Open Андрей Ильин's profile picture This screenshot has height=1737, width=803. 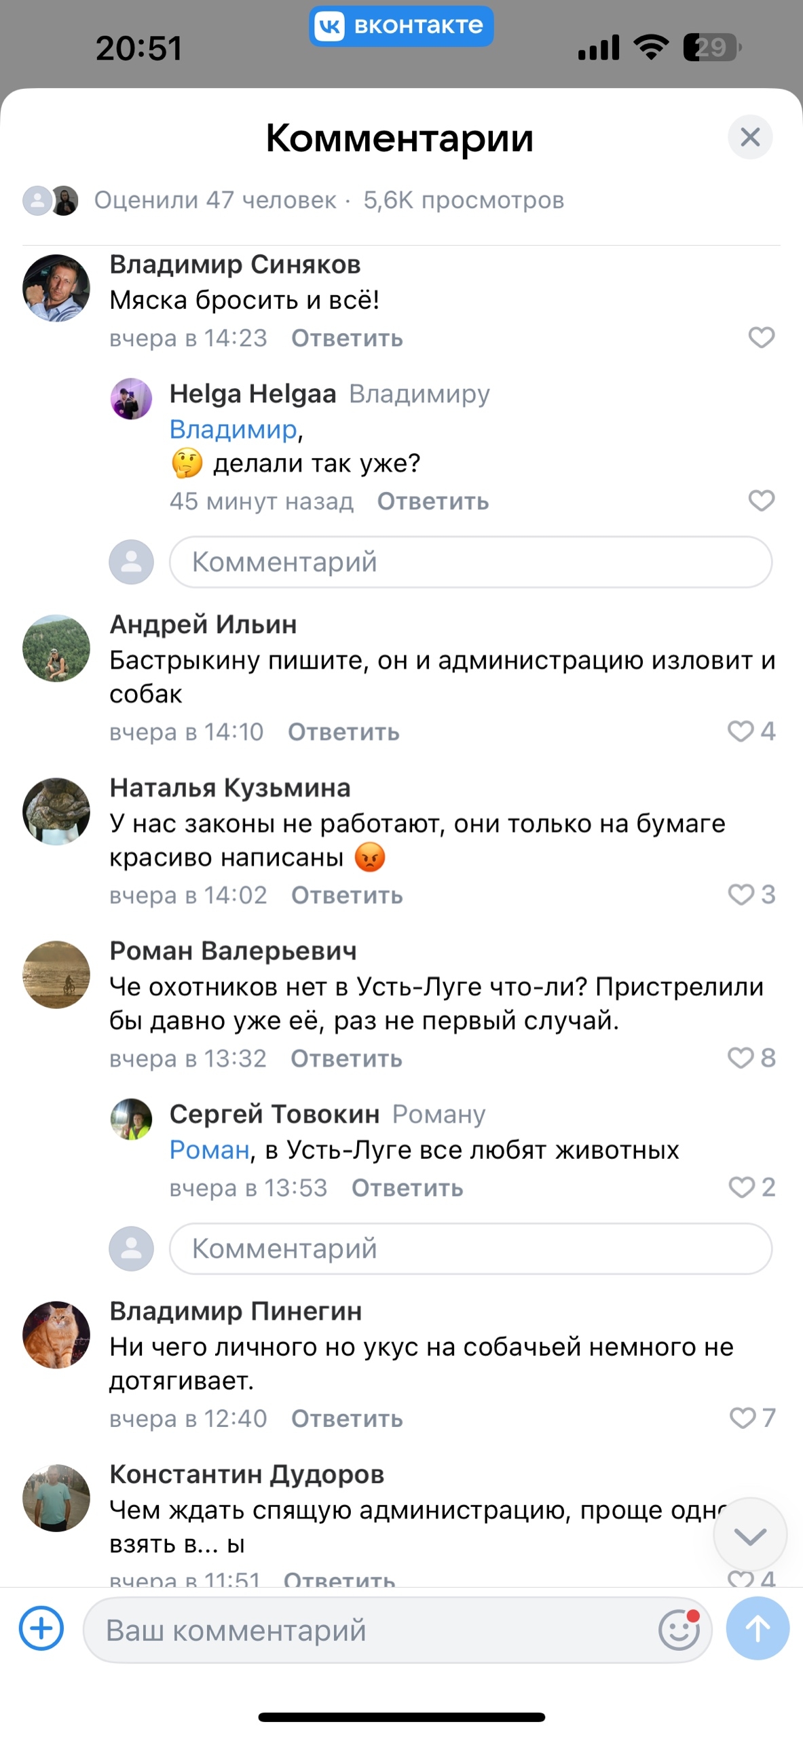[x=56, y=648]
